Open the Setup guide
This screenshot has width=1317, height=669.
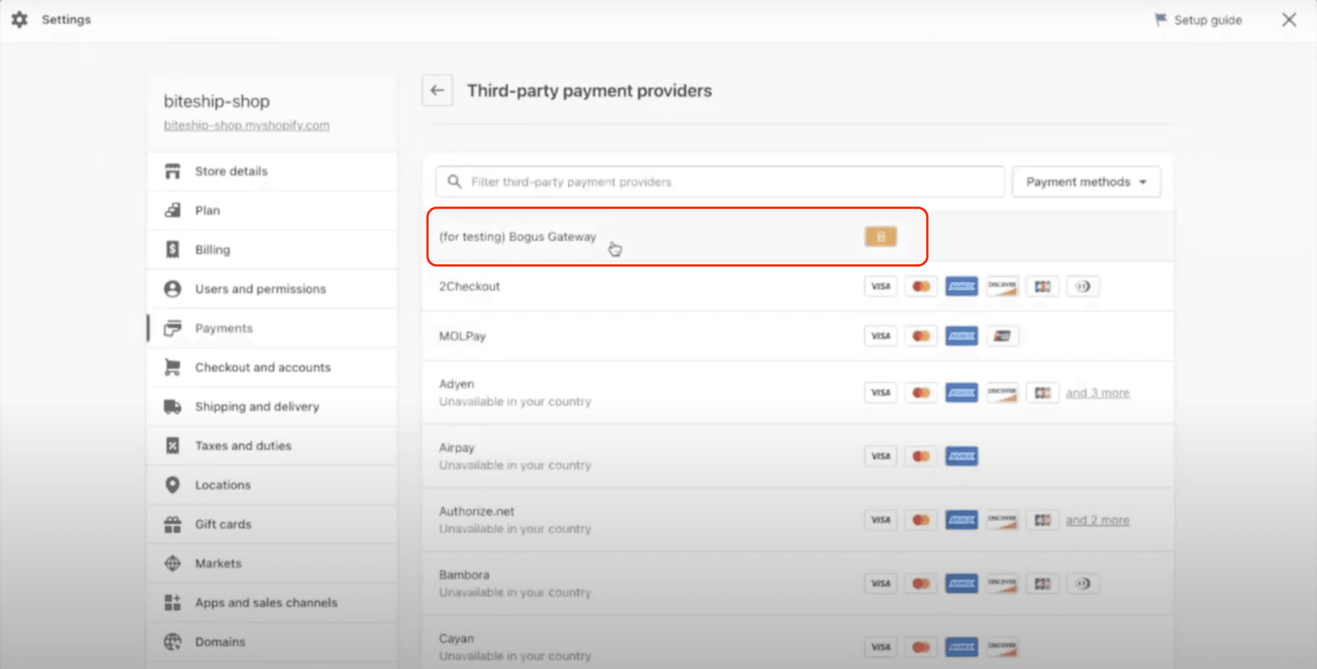coord(1199,20)
